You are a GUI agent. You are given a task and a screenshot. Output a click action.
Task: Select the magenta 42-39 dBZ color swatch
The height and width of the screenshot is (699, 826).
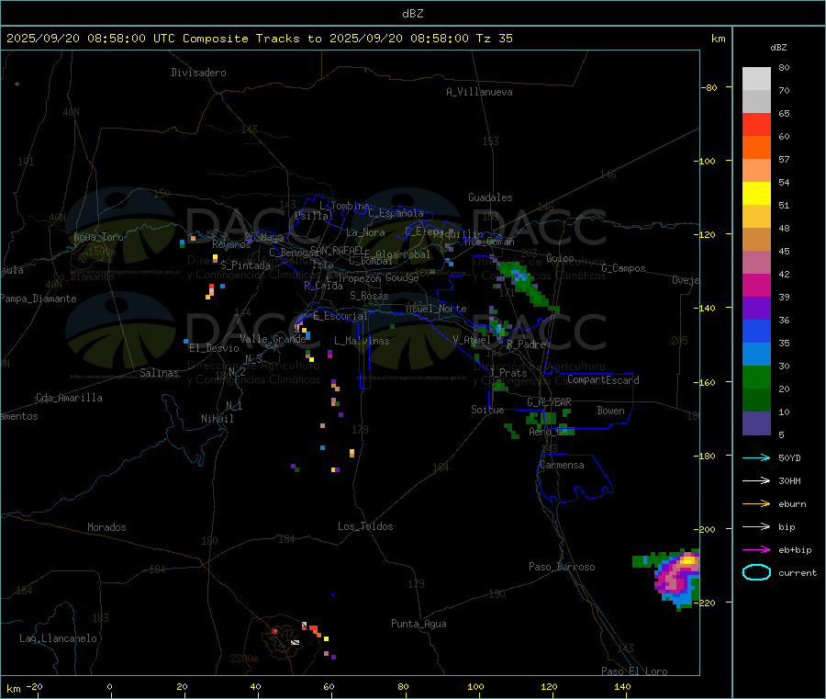click(756, 285)
